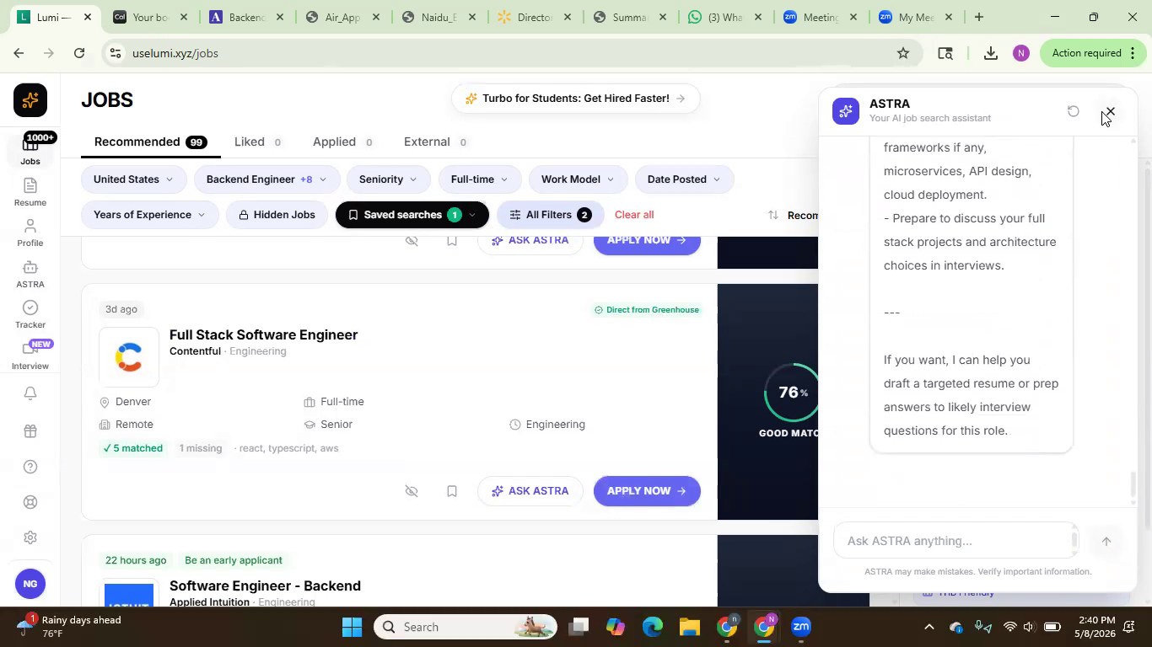Click the page vertical scrollbar
The width and height of the screenshot is (1152, 647).
(x=1147, y=350)
